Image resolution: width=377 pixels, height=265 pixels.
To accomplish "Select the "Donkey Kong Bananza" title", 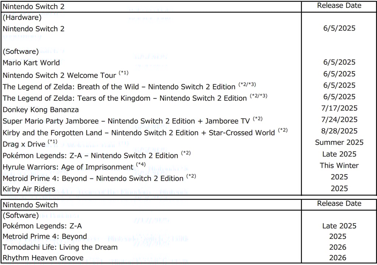I will (x=40, y=110).
